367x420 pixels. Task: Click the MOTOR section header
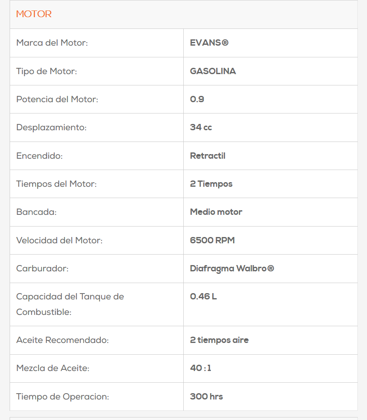coord(34,14)
